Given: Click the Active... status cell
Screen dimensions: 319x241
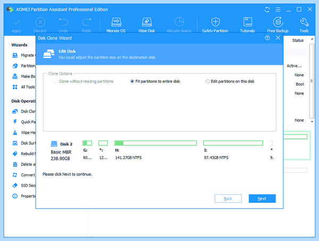Looking at the screenshot, I should click(294, 66).
